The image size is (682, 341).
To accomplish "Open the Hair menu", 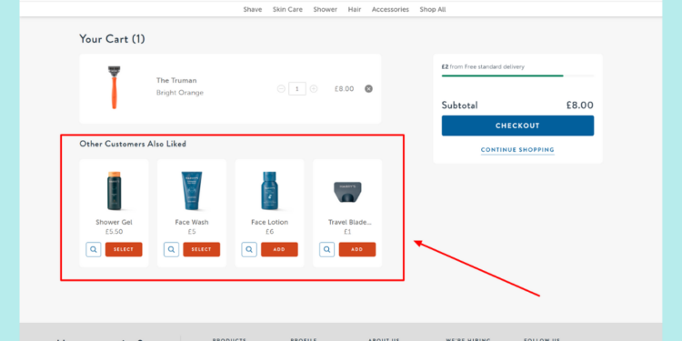I will click(x=355, y=10).
